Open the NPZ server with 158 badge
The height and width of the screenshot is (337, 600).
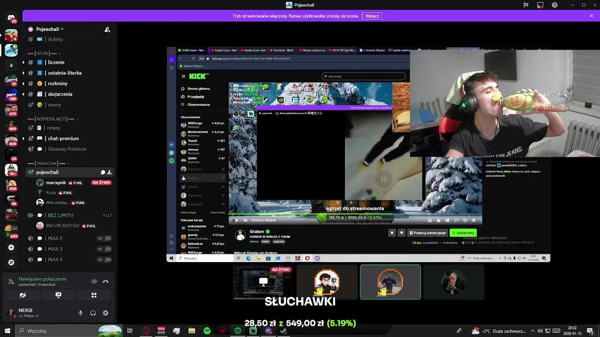(x=11, y=95)
